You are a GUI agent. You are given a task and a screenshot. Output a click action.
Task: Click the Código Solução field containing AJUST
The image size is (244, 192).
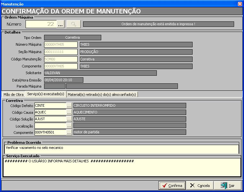[50, 119]
